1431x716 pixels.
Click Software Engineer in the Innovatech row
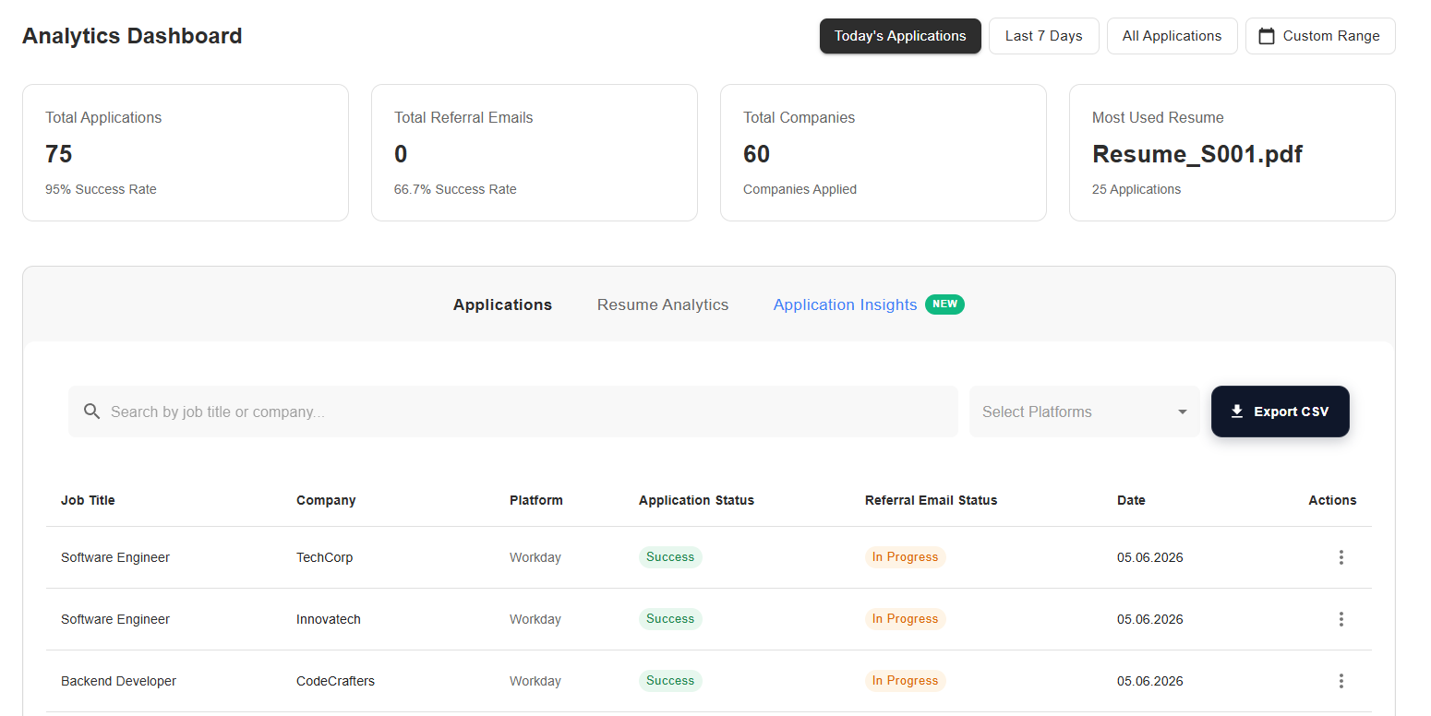click(115, 619)
